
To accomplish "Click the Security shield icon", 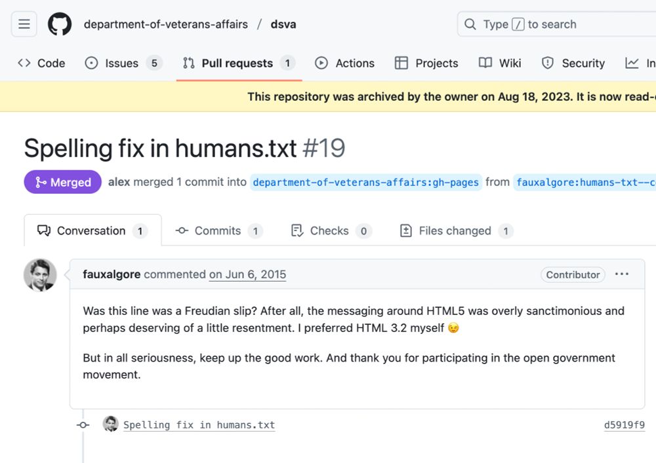I will pos(548,63).
